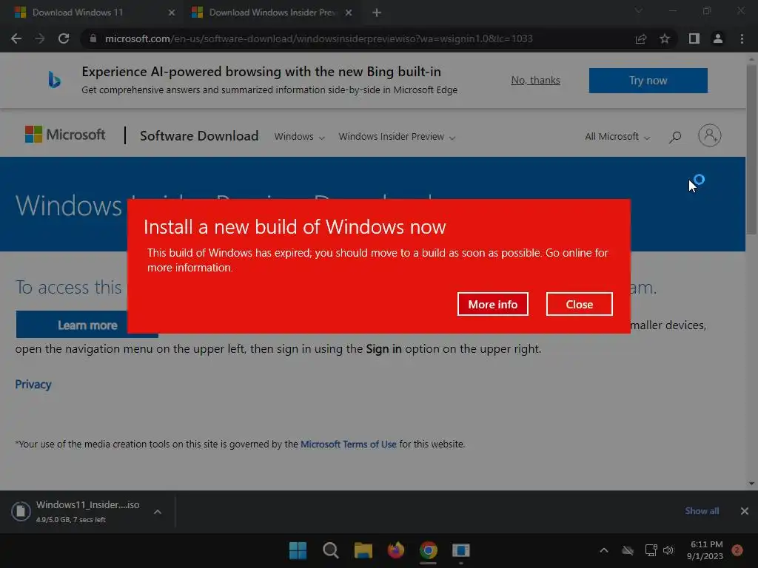This screenshot has width=758, height=568.
Task: Open the clock and date in taskbar
Action: pyautogui.click(x=705, y=550)
